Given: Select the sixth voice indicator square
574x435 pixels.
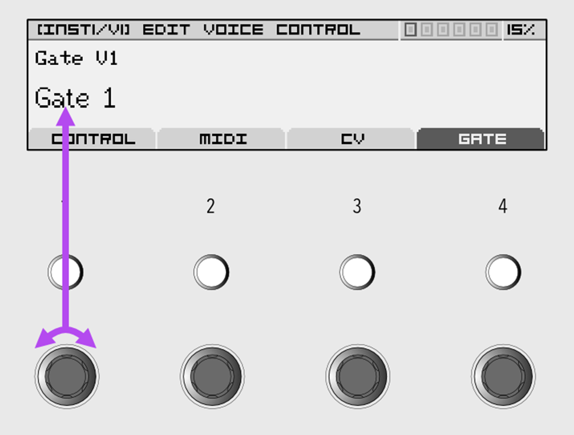Looking at the screenshot, I should (492, 30).
